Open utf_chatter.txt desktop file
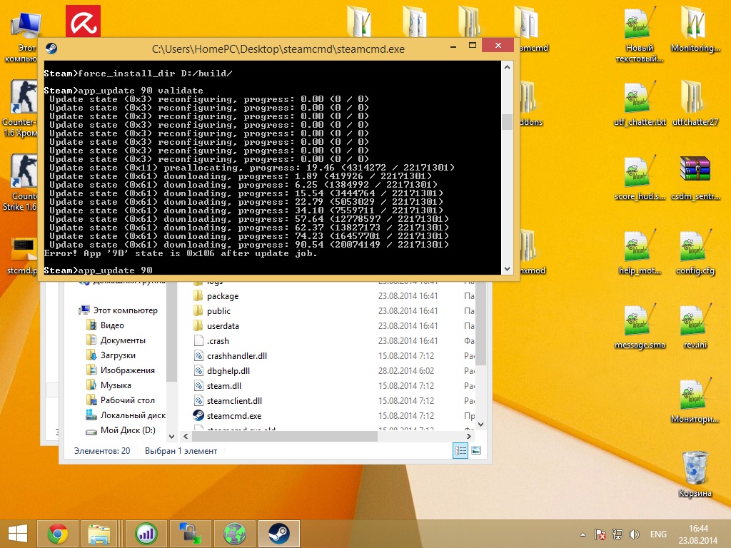The image size is (731, 548). pyautogui.click(x=639, y=103)
